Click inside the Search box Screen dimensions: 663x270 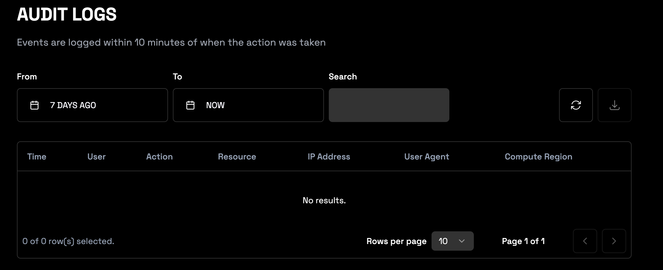point(389,105)
